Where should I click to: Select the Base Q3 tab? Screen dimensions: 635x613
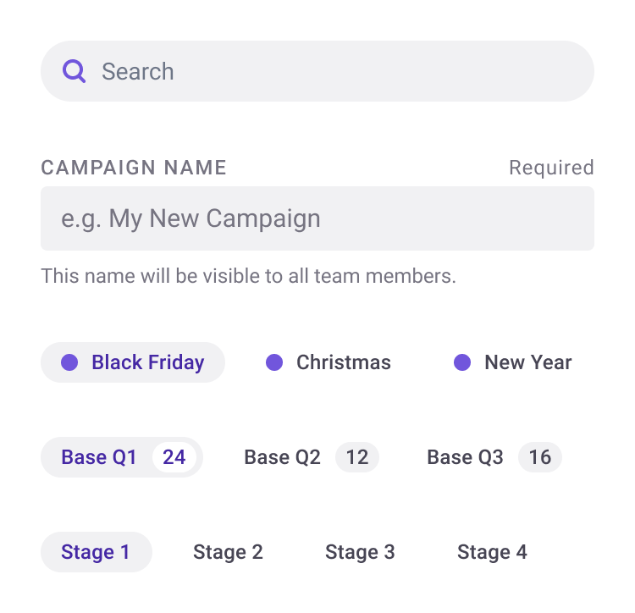[494, 457]
